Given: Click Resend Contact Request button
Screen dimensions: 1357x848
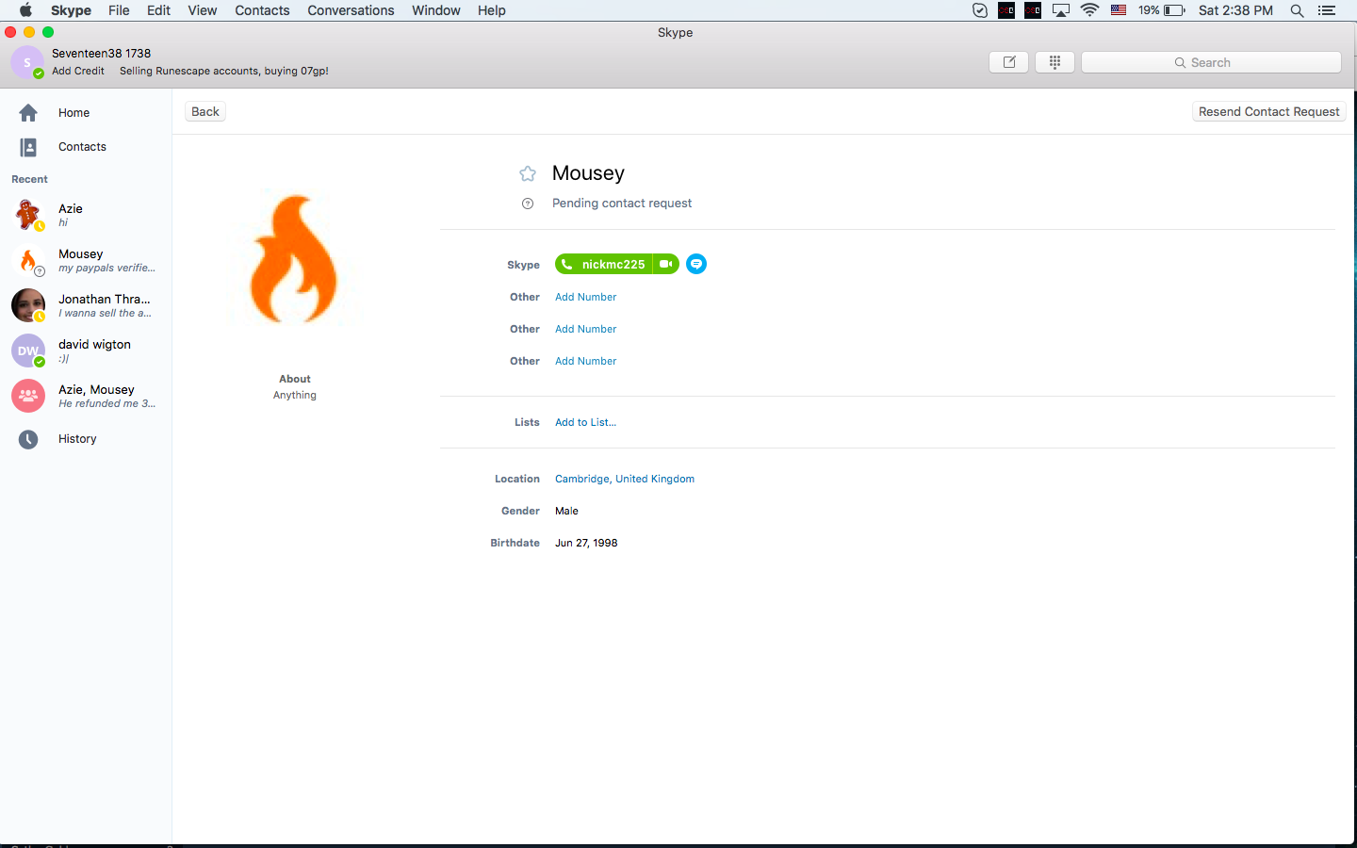Looking at the screenshot, I should [x=1268, y=111].
